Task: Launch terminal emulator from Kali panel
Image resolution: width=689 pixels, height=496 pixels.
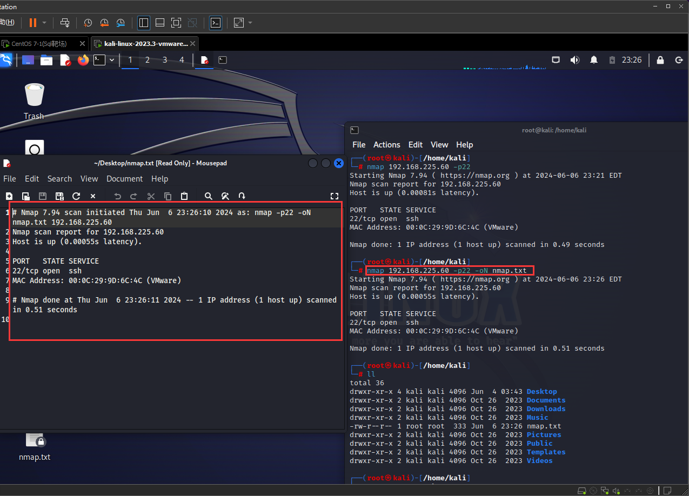Action: (x=99, y=60)
